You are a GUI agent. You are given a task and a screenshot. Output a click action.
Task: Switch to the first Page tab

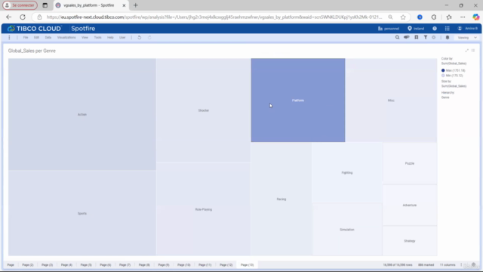[11, 265]
